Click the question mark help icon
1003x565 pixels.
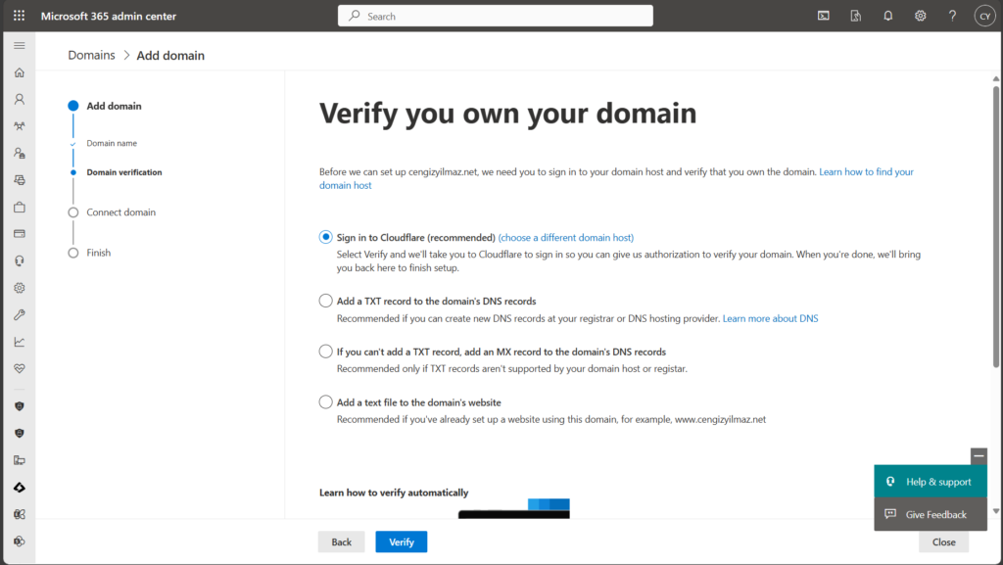(952, 16)
